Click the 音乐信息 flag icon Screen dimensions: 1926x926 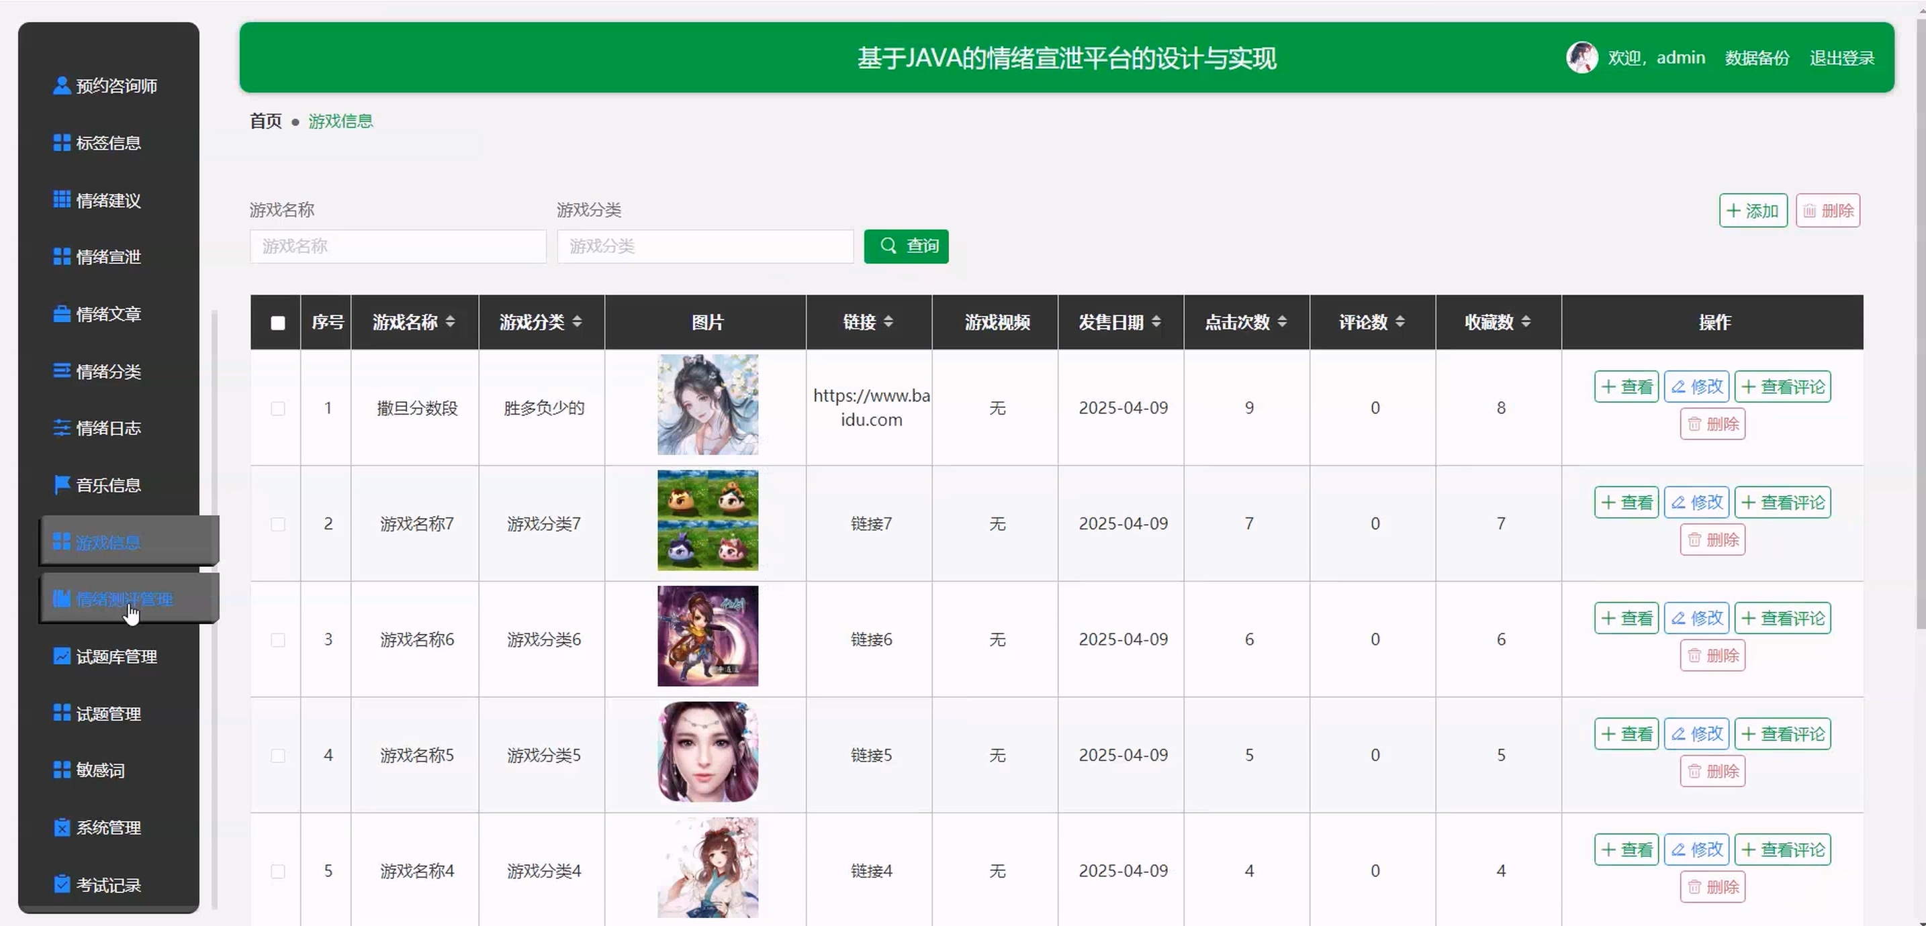pos(62,485)
